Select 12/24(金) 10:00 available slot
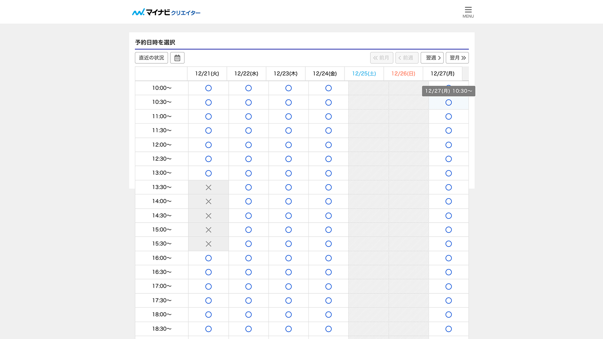 point(328,88)
